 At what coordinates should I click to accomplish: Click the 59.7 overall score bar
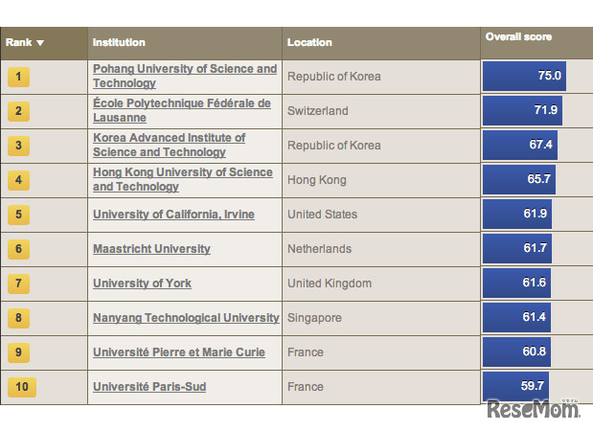(515, 387)
